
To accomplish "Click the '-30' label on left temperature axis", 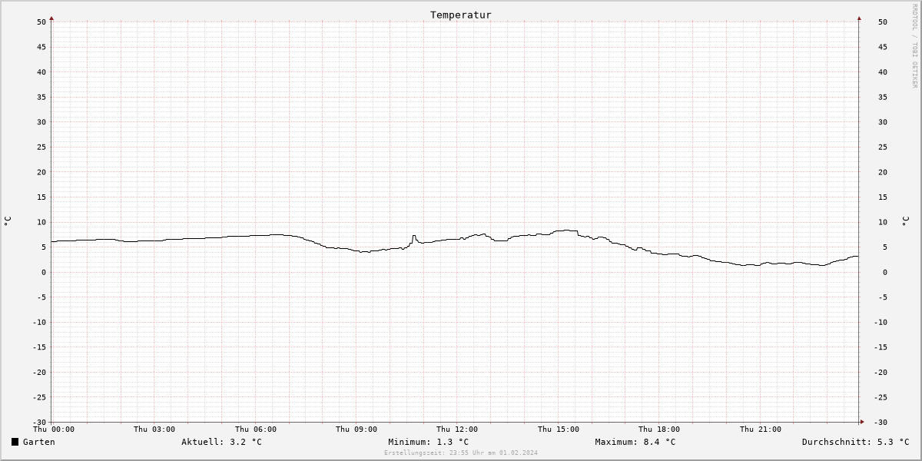I will [x=39, y=423].
